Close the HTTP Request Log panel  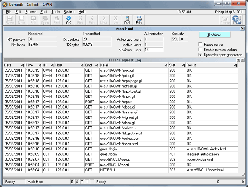coord(242,60)
